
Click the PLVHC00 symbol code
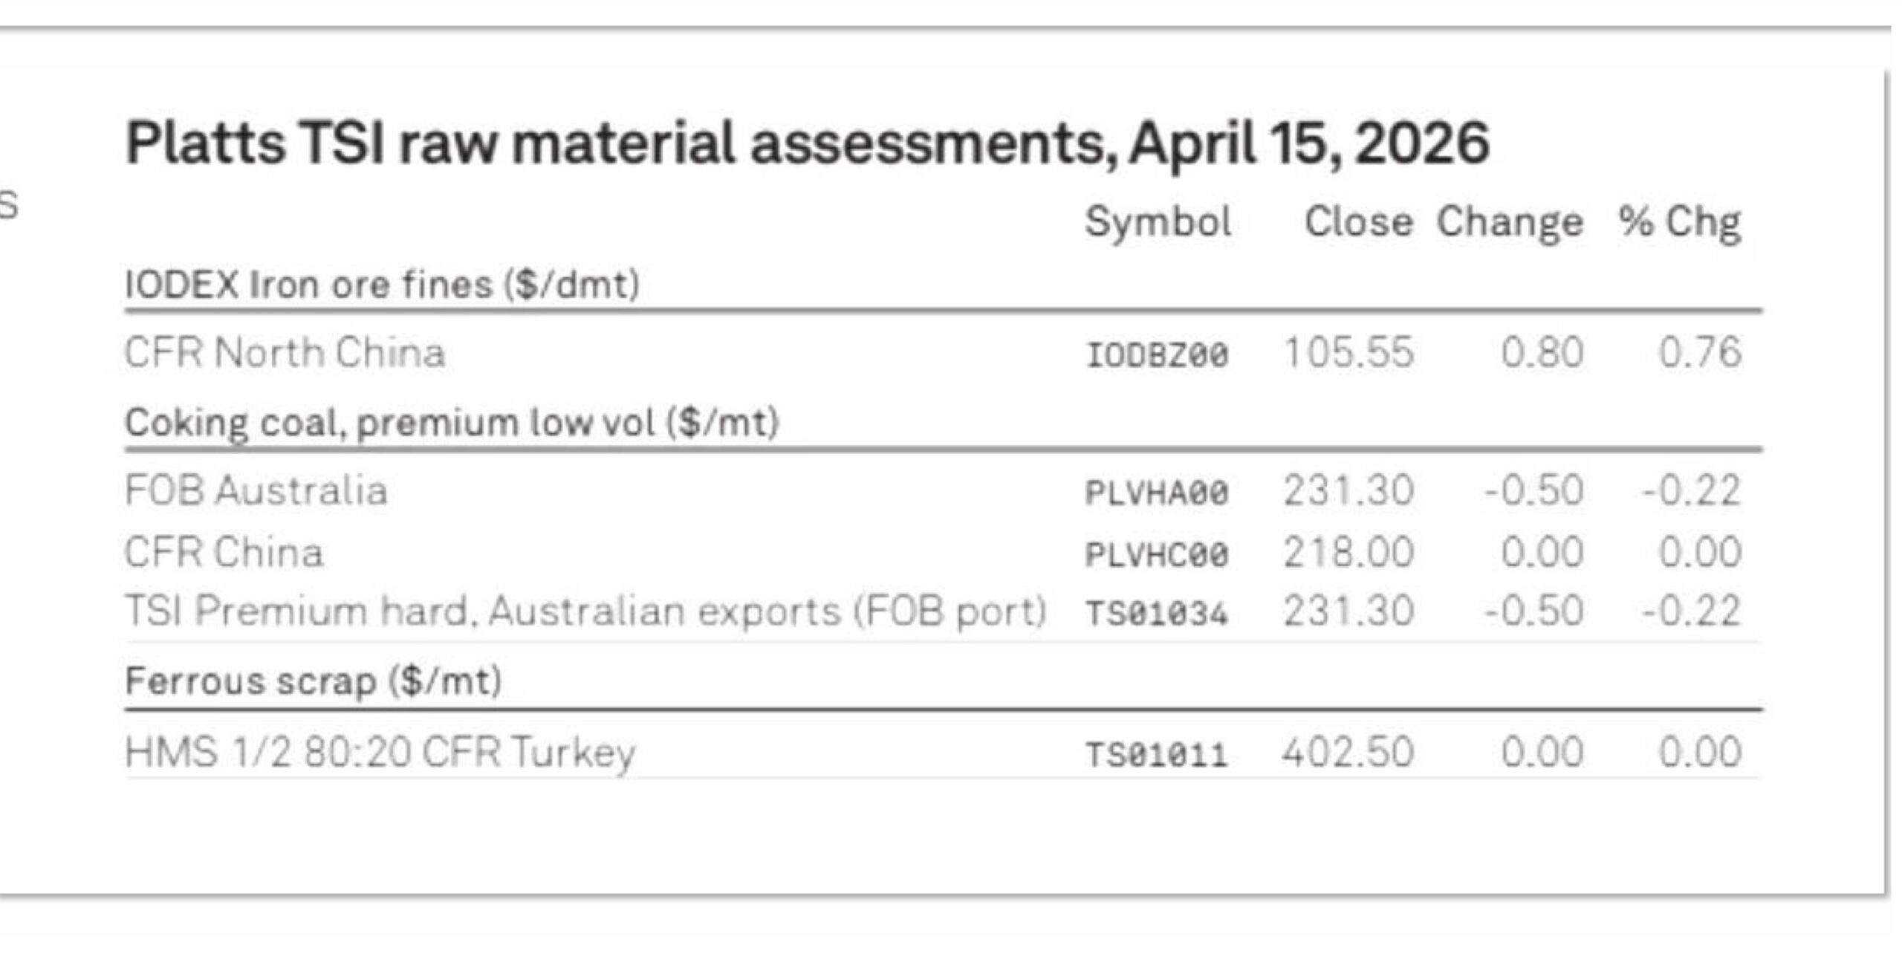point(1157,555)
